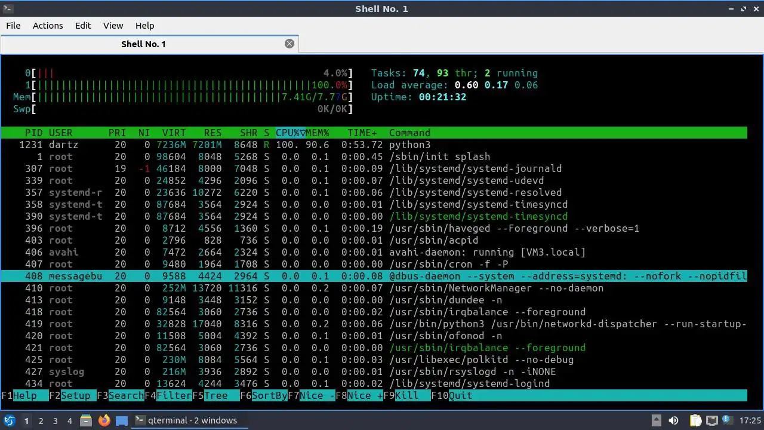Viewport: 764px width, 430px height.
Task: Open the file manager panel icon
Action: point(87,420)
